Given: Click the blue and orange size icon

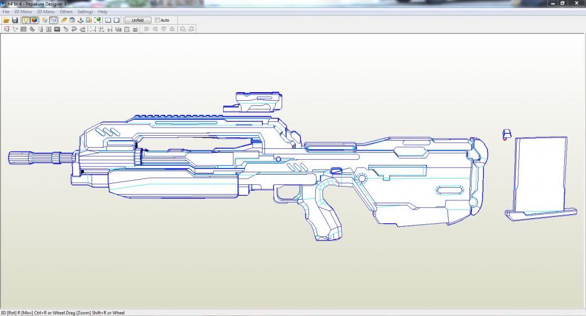Looking at the screenshot, I should [89, 20].
